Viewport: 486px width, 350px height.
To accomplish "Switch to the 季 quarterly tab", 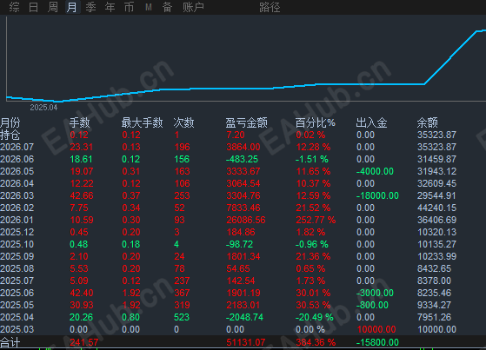I will 90,7.
